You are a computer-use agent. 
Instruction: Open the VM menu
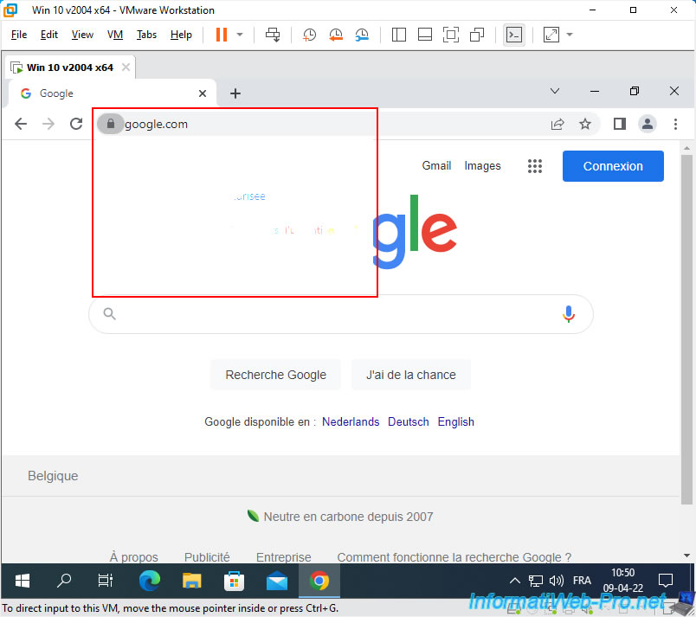tap(115, 35)
